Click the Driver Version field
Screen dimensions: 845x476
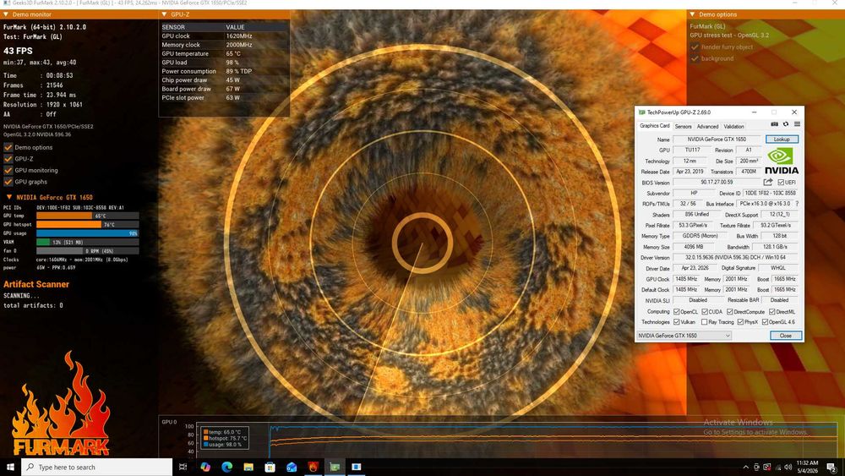pos(736,257)
